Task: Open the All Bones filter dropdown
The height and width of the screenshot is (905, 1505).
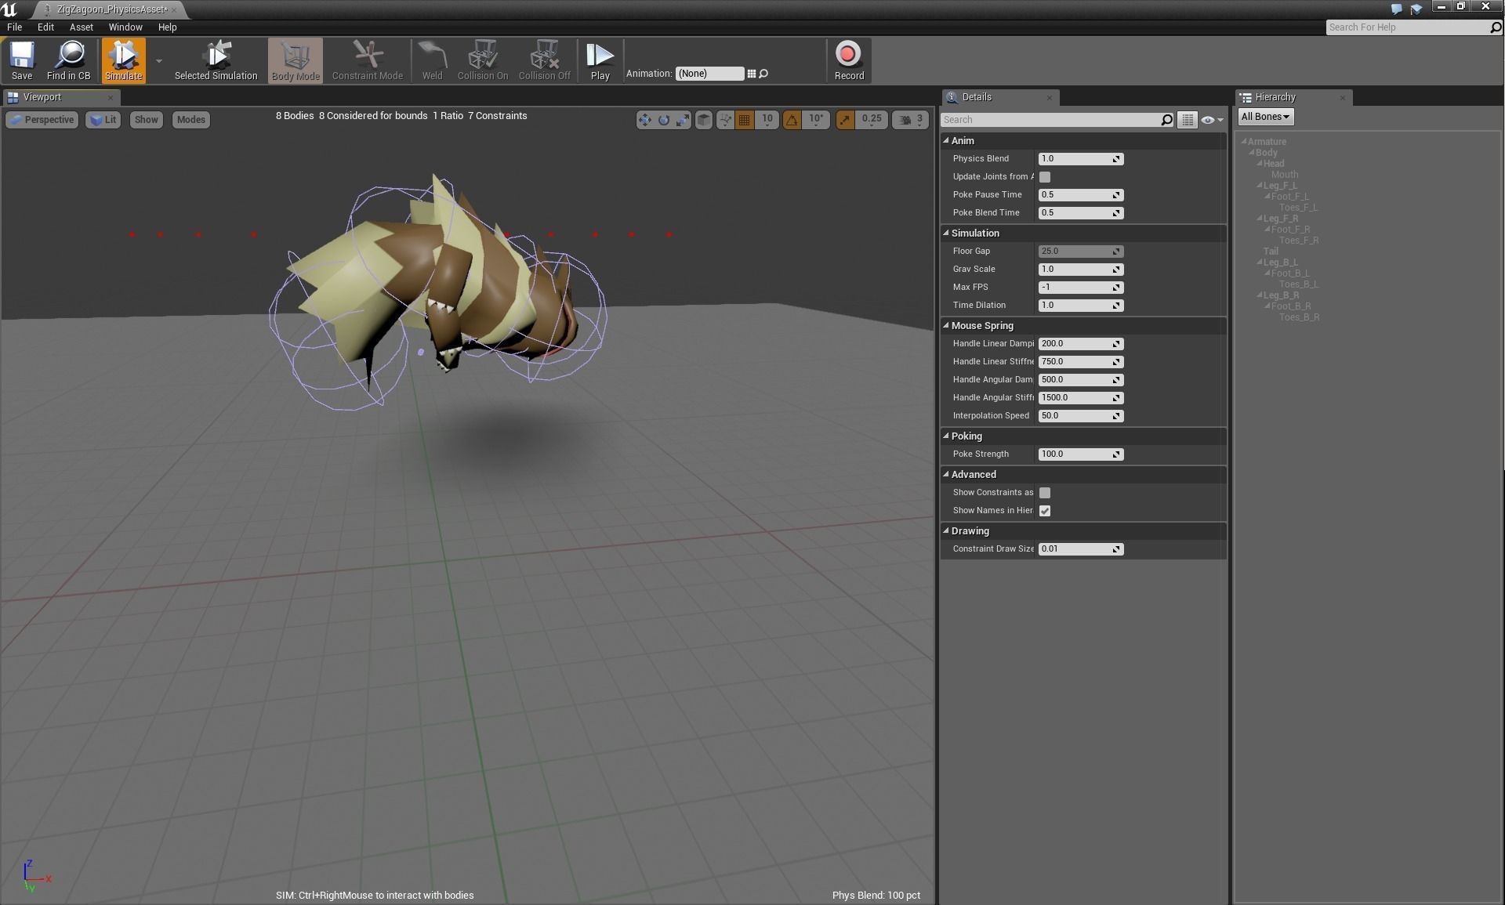Action: [1265, 117]
